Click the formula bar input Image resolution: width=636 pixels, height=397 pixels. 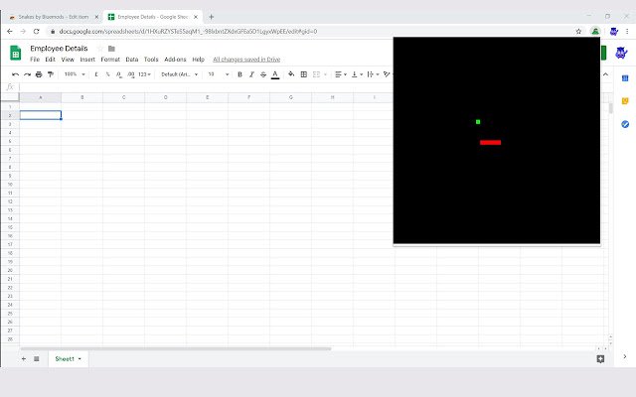(206, 87)
